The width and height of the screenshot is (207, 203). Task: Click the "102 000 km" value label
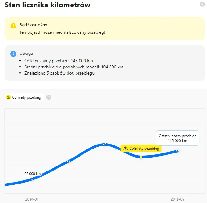32,174
